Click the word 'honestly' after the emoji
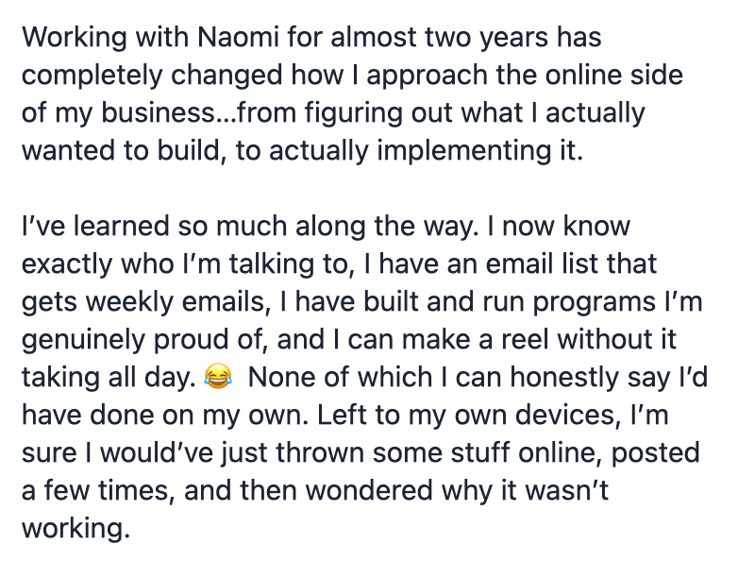This screenshot has width=738, height=578. pyautogui.click(x=564, y=378)
